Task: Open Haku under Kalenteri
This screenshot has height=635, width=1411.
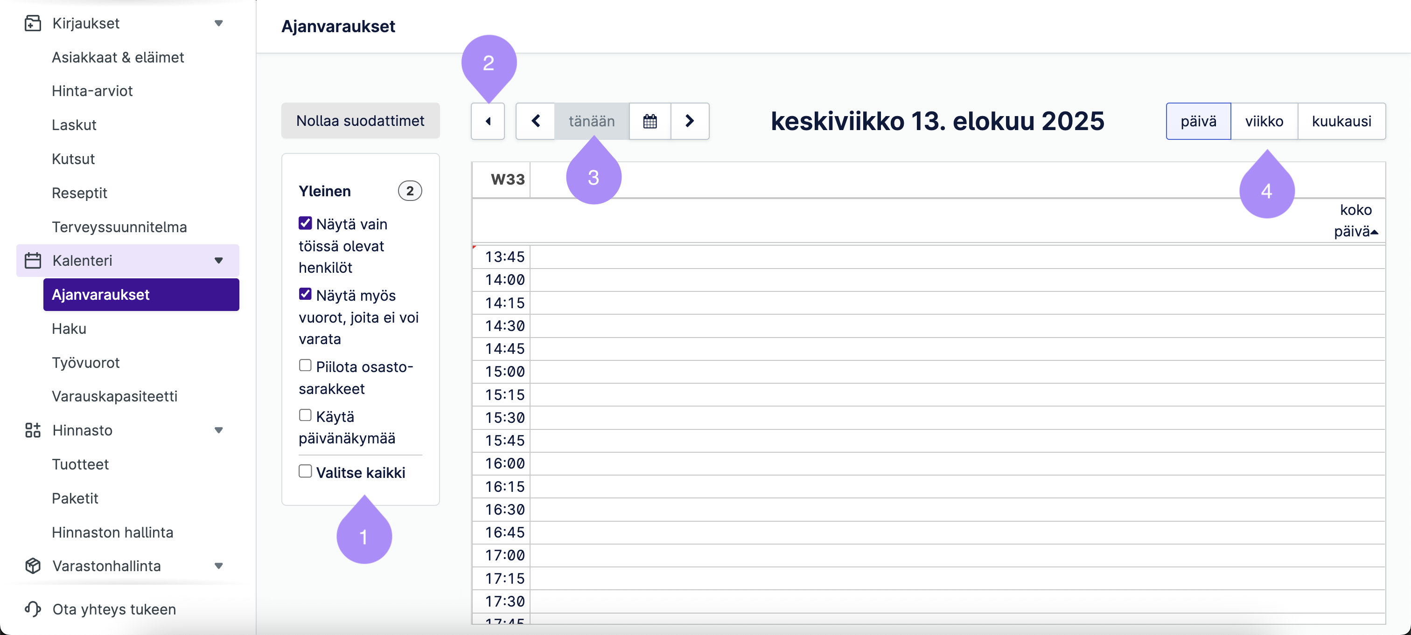Action: pos(69,328)
